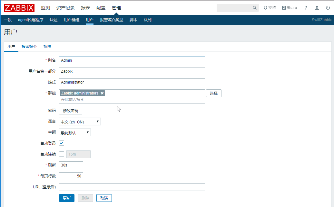Go to 用户 submenu item
The height and width of the screenshot is (207, 334).
pyautogui.click(x=90, y=20)
